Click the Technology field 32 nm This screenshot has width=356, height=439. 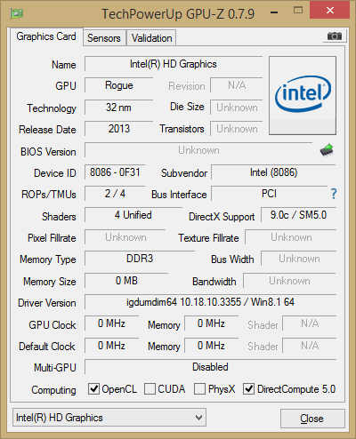pos(119,108)
